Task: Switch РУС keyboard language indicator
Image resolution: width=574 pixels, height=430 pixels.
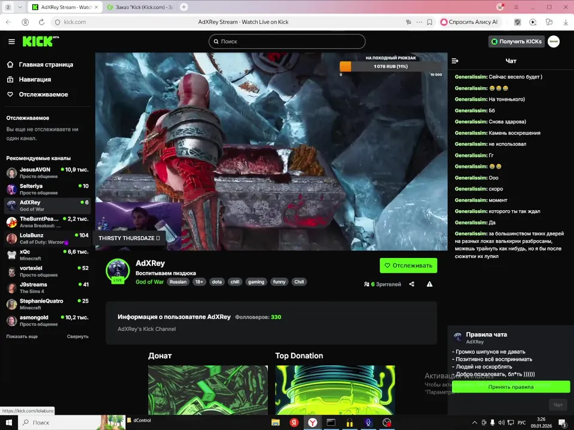Action: [521, 423]
